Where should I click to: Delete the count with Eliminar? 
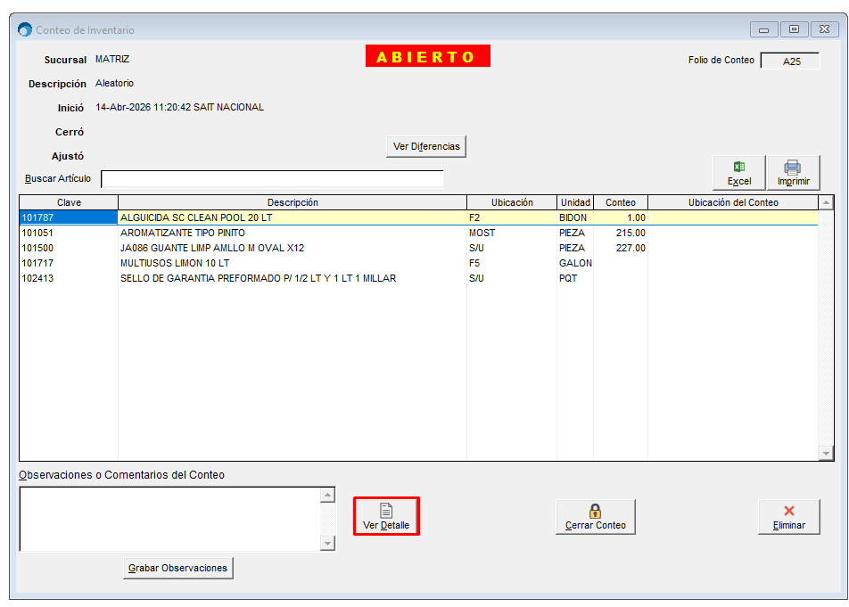coord(788,517)
